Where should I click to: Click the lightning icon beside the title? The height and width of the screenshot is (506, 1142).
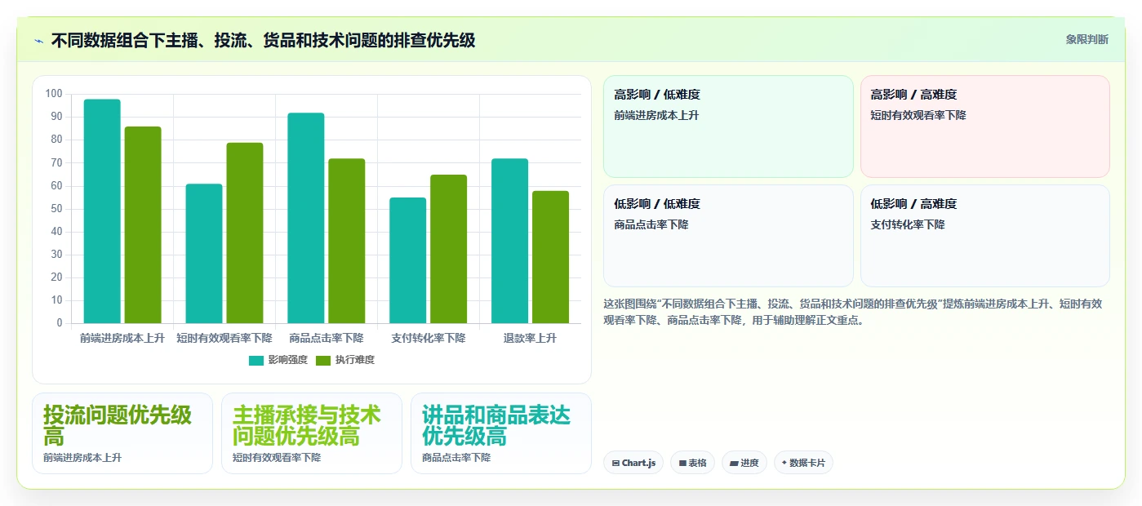tap(38, 41)
